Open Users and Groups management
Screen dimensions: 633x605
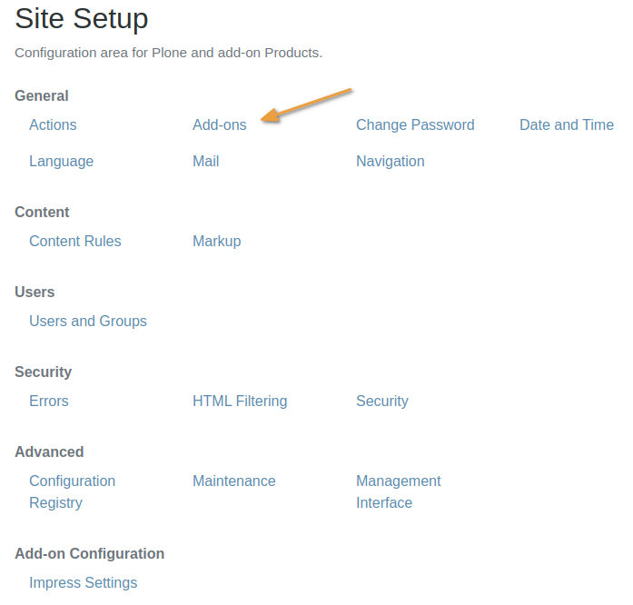(x=87, y=322)
